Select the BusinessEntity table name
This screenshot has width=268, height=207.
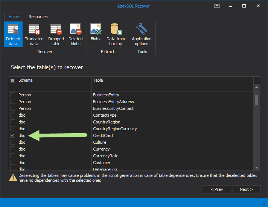(x=106, y=95)
